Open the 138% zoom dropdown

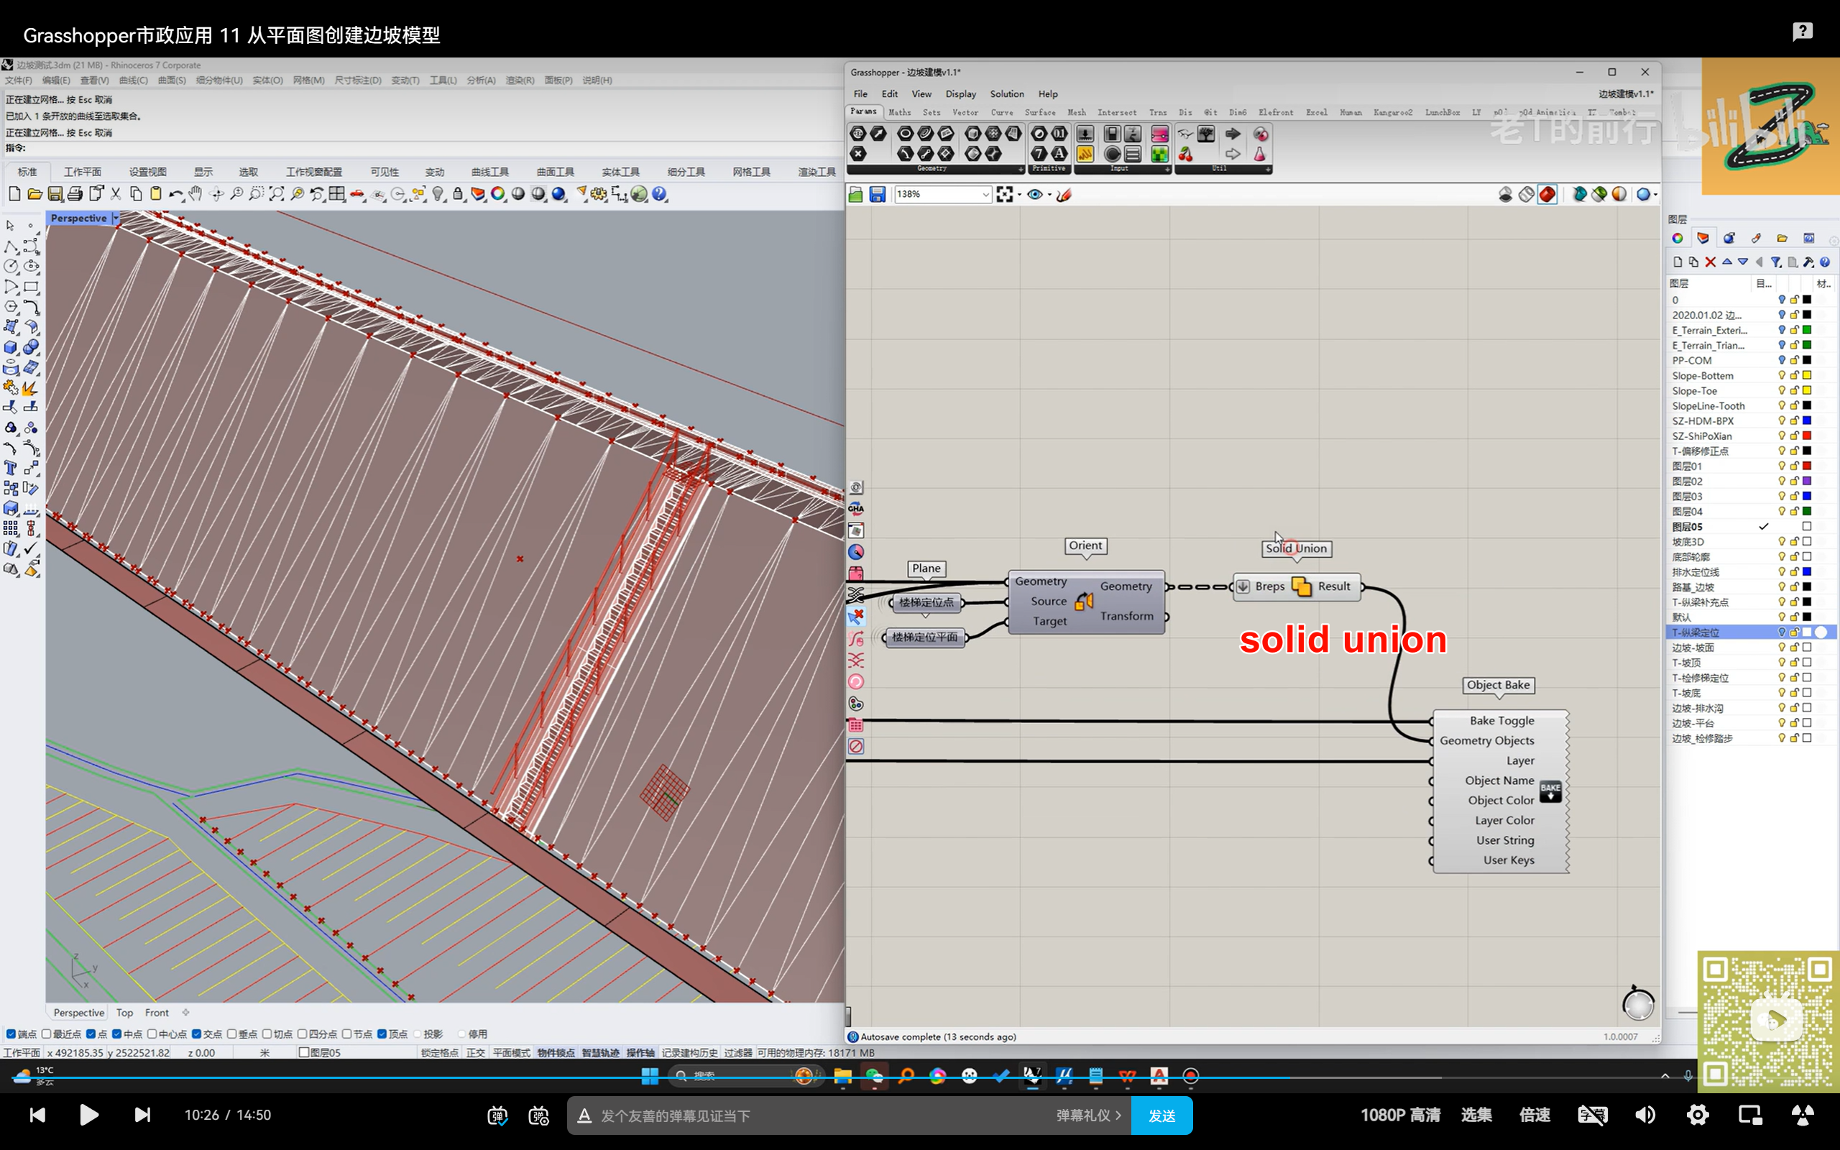click(985, 195)
